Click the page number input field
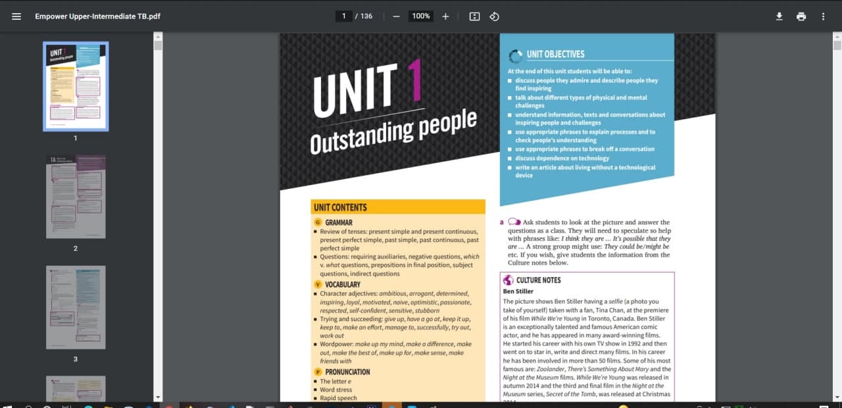 (x=343, y=16)
